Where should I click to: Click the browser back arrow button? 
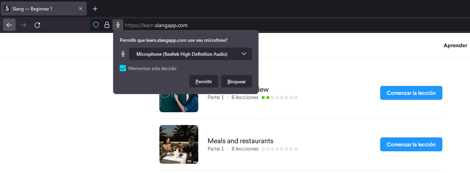[x=9, y=25]
